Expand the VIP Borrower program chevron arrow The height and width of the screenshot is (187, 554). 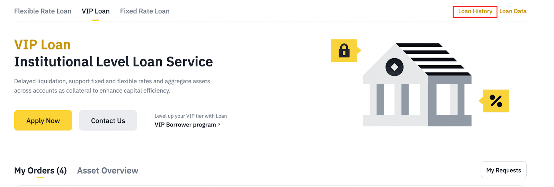[x=219, y=124]
